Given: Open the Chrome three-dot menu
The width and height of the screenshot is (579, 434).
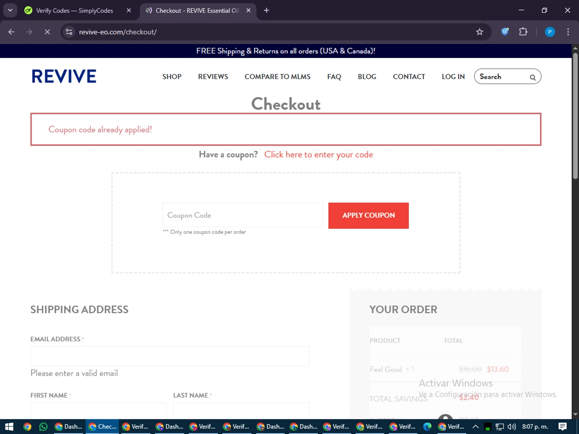Looking at the screenshot, I should [568, 32].
